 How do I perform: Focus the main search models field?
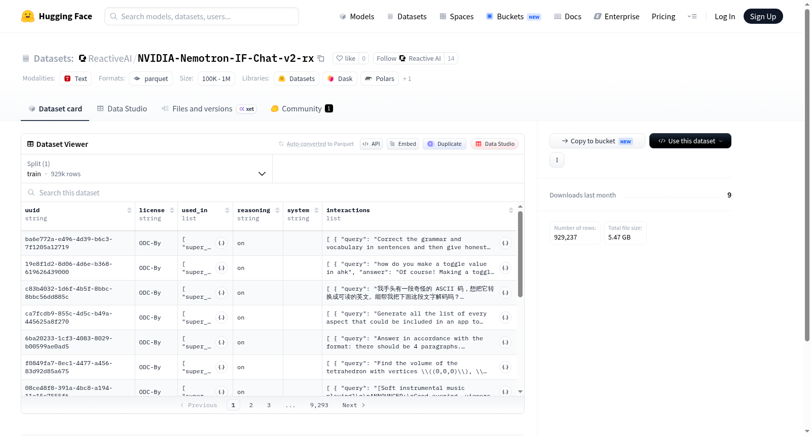(202, 16)
